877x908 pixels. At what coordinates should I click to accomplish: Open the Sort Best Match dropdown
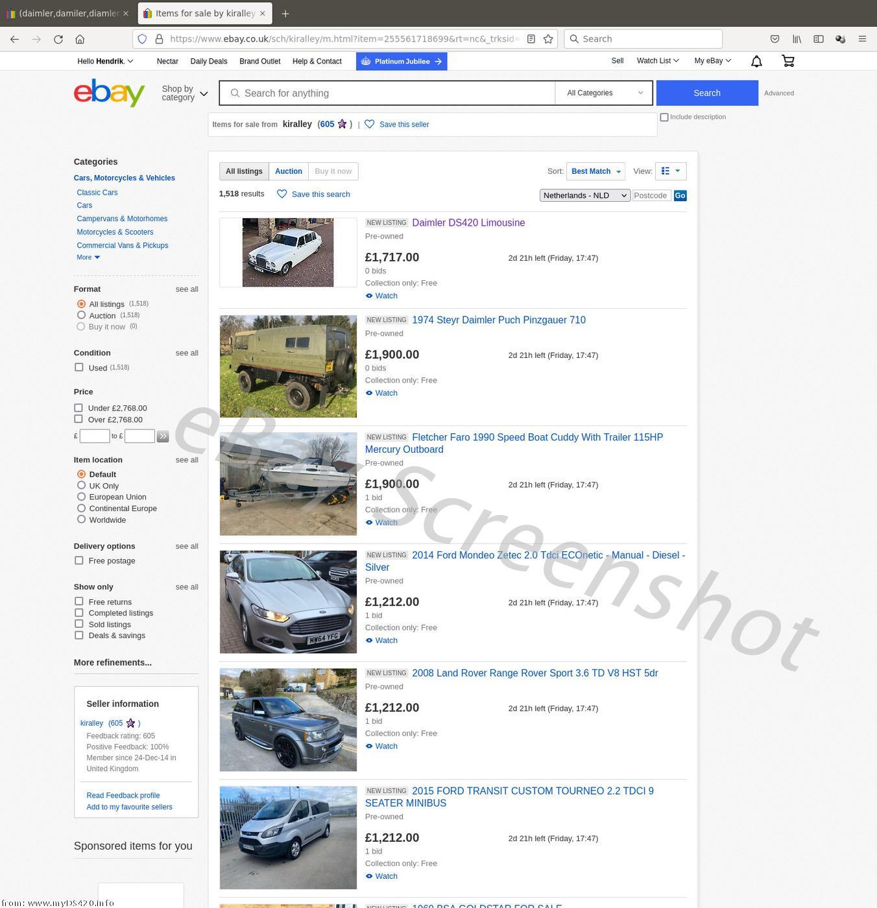coord(595,171)
